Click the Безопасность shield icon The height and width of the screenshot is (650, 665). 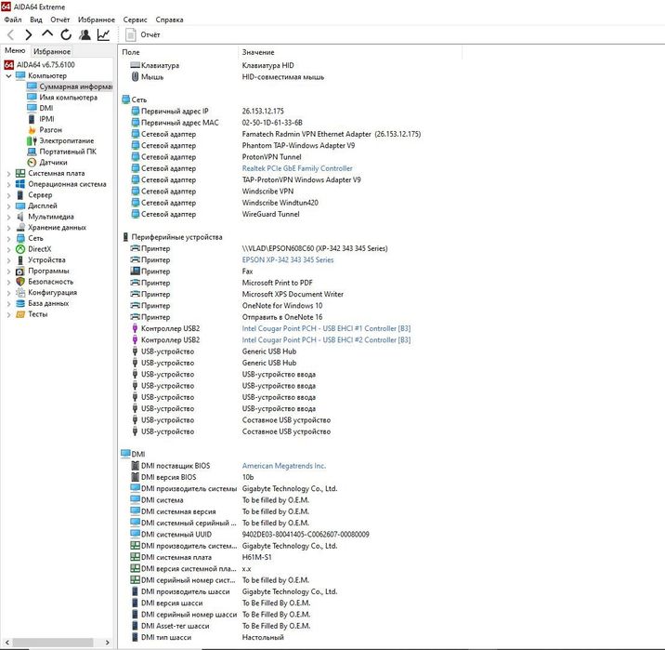[x=20, y=282]
